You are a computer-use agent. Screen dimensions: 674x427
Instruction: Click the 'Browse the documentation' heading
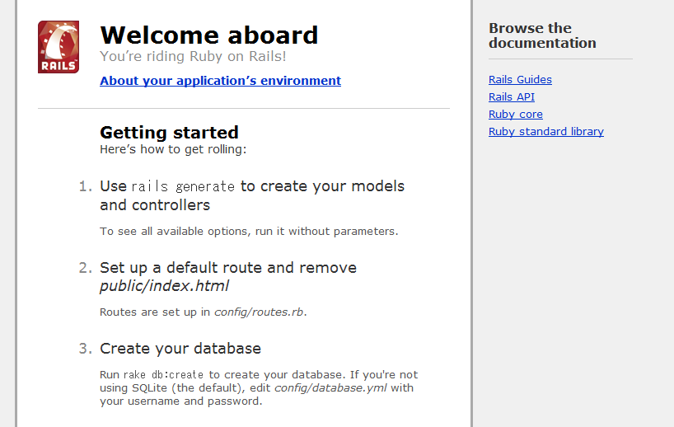[542, 35]
